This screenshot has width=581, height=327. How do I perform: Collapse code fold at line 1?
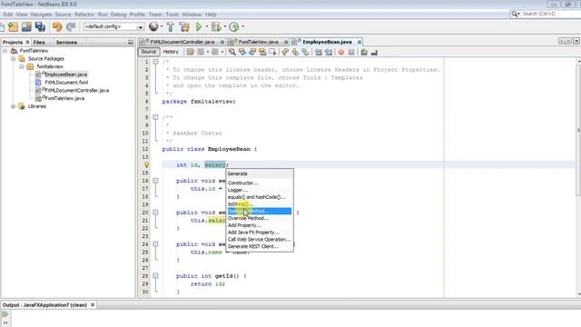pos(155,62)
